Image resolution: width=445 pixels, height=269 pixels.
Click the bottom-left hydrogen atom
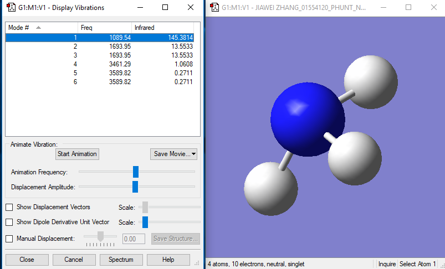tap(270, 189)
